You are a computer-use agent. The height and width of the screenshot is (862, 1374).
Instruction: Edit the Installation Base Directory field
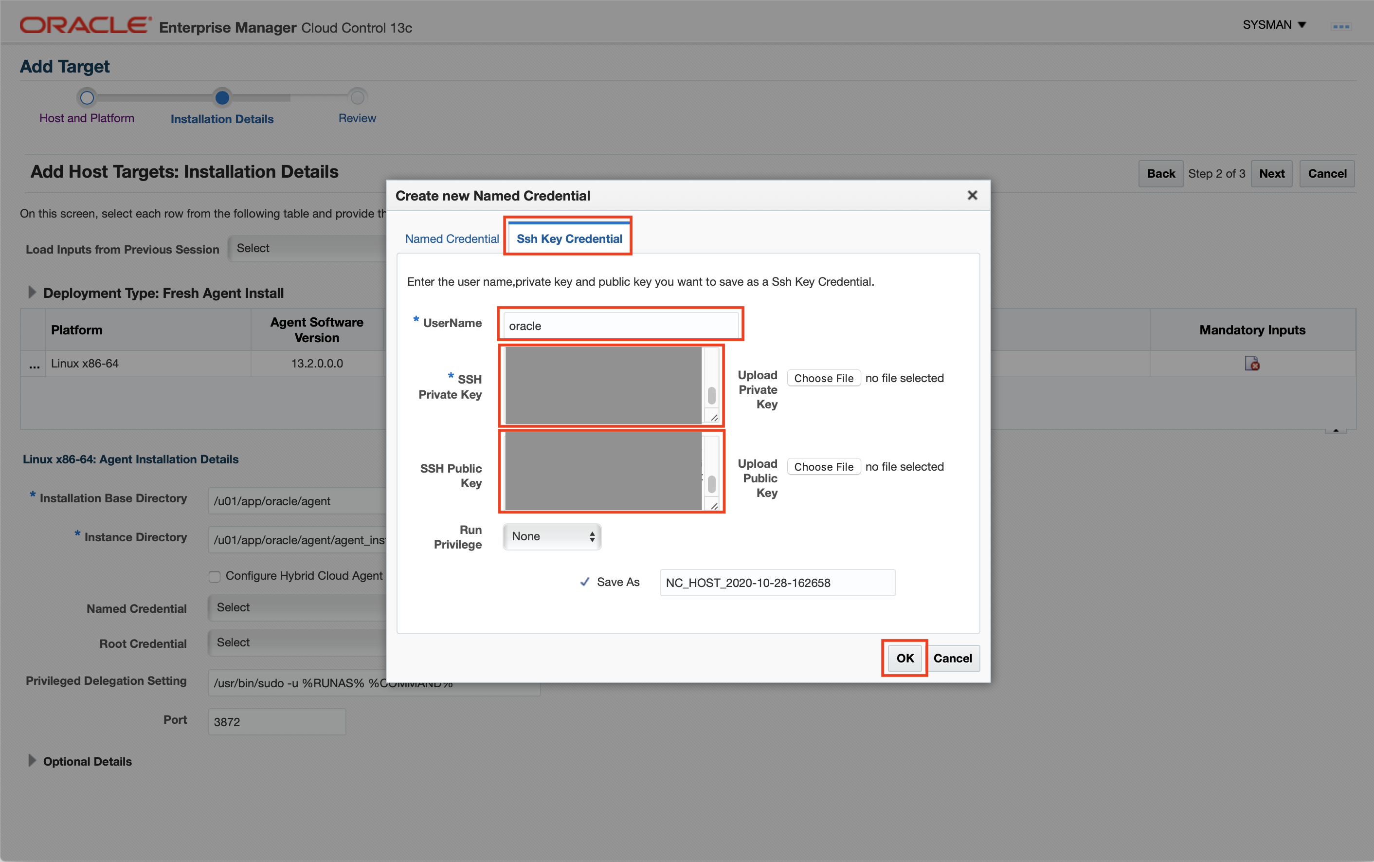(x=297, y=500)
